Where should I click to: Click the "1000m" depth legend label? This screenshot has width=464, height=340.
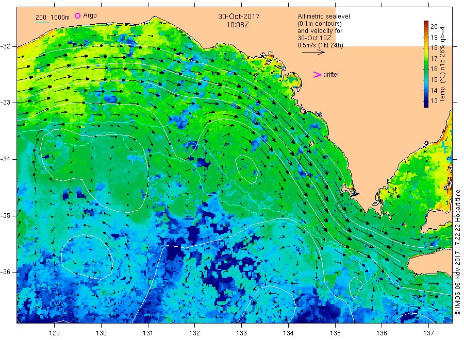coord(60,18)
